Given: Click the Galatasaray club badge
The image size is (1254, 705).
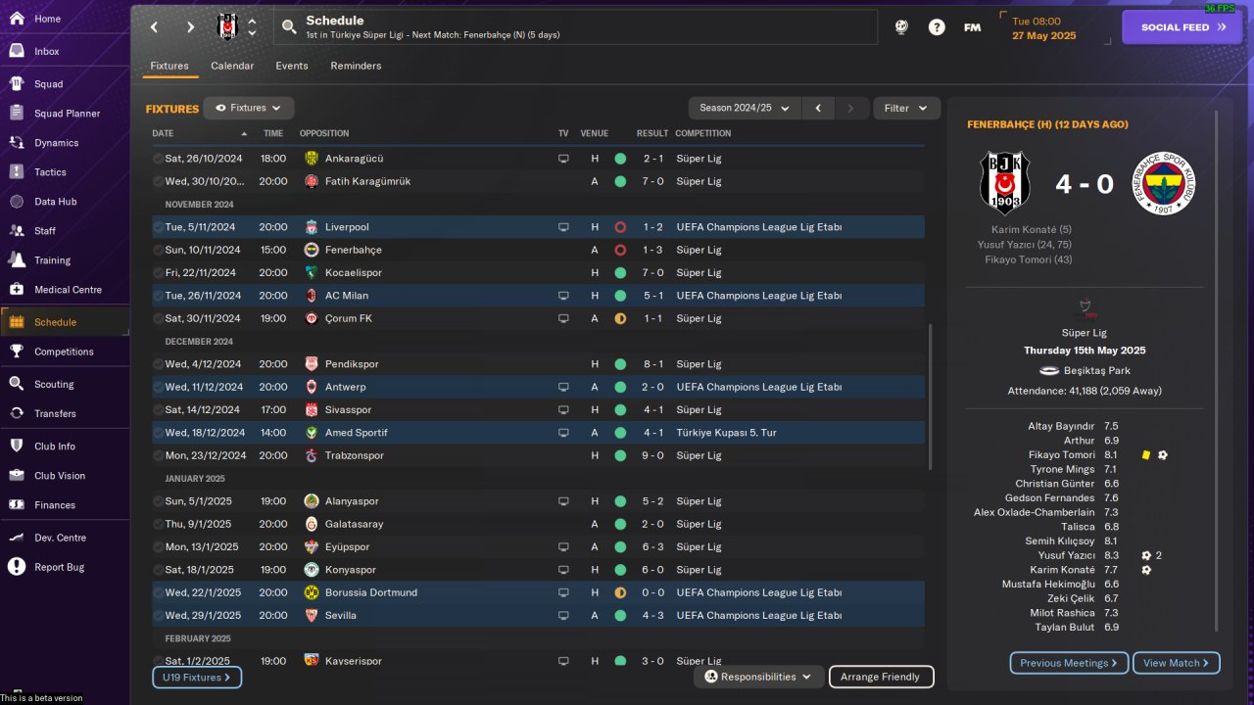Looking at the screenshot, I should pos(312,524).
